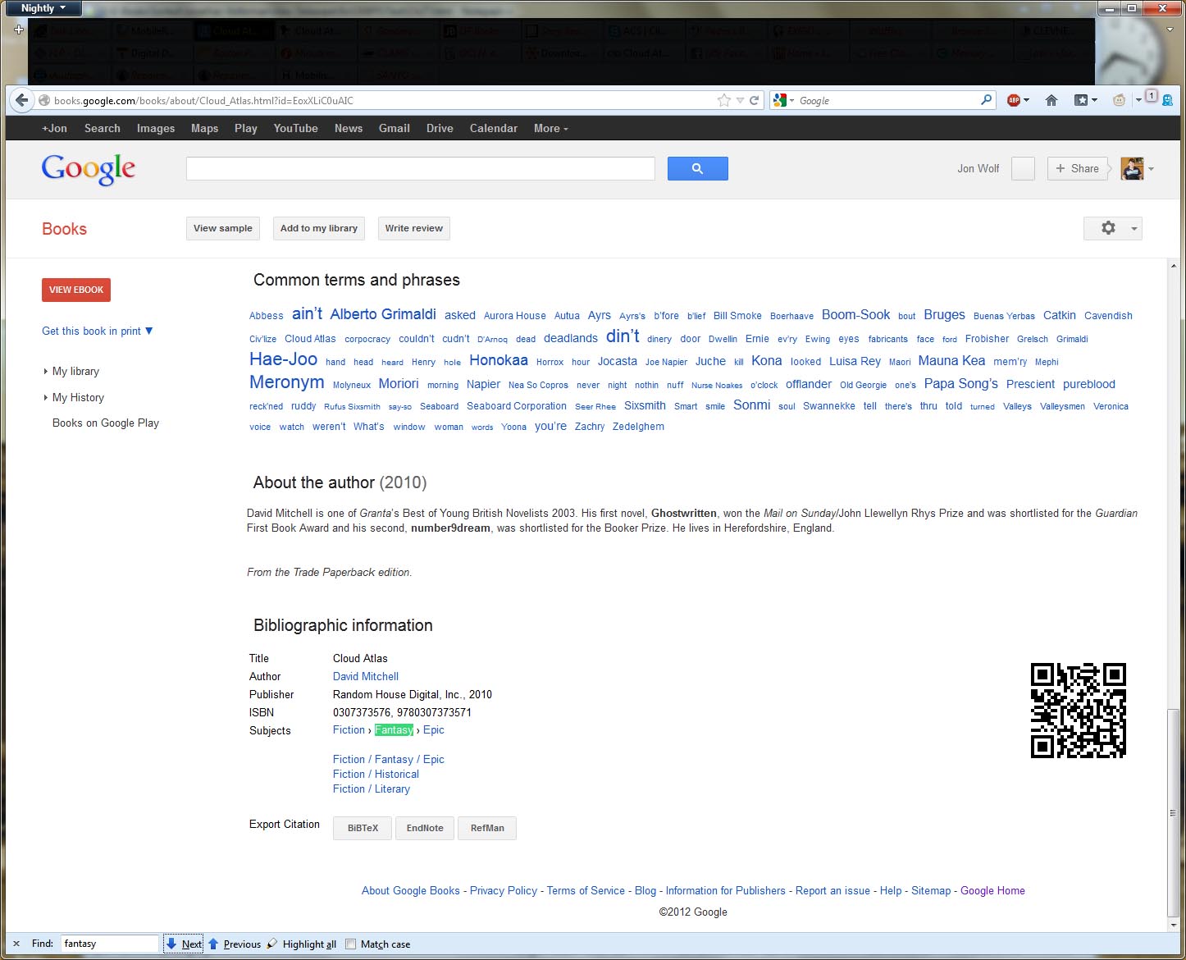
Task: Select Maps in the Google bar
Action: tap(204, 128)
